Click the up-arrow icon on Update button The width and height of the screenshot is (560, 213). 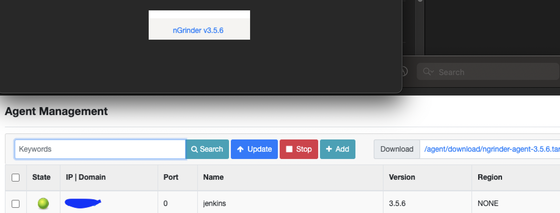pos(240,149)
